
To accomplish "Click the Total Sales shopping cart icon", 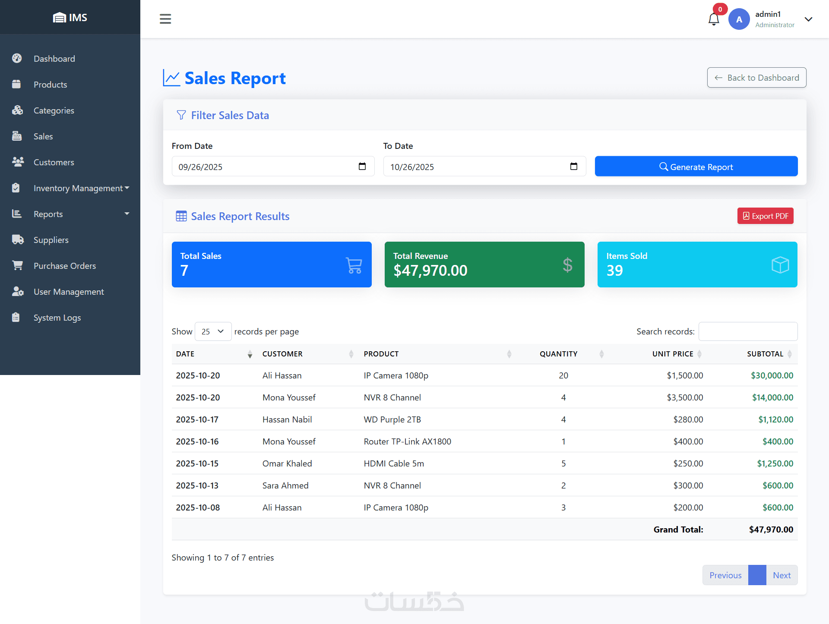I will 354,265.
